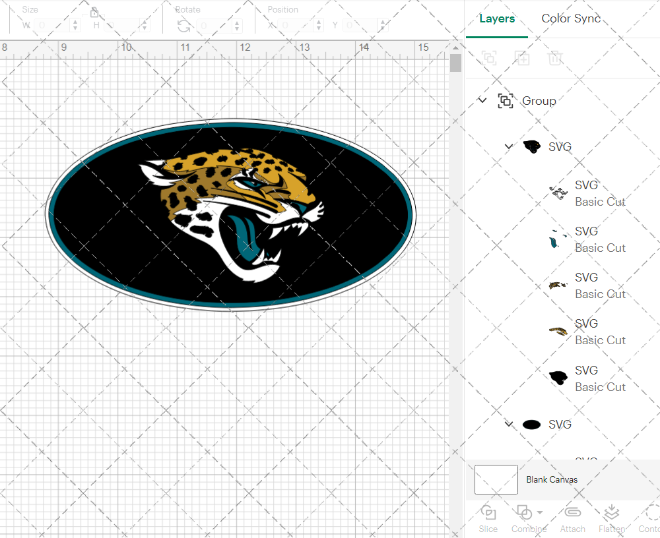Screen dimensions: 660x538
Task: Click the Width size input field
Action: tap(52, 25)
